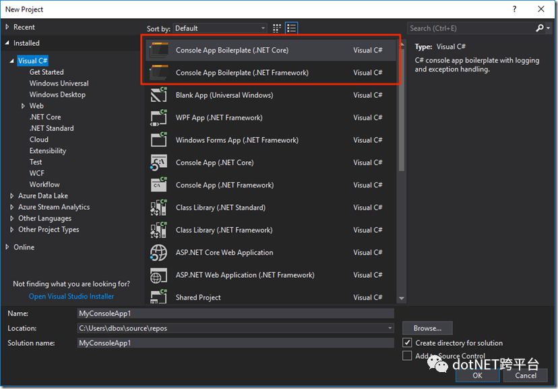Click the template list scroll up arrow
This screenshot has height=389, width=558.
[x=402, y=44]
